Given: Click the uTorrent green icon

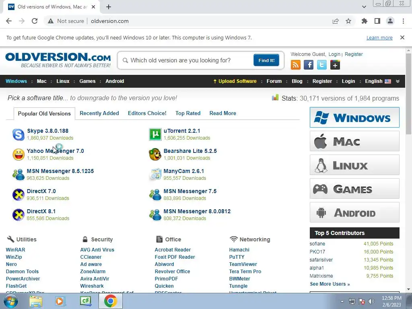Looking at the screenshot, I should 155,134.
